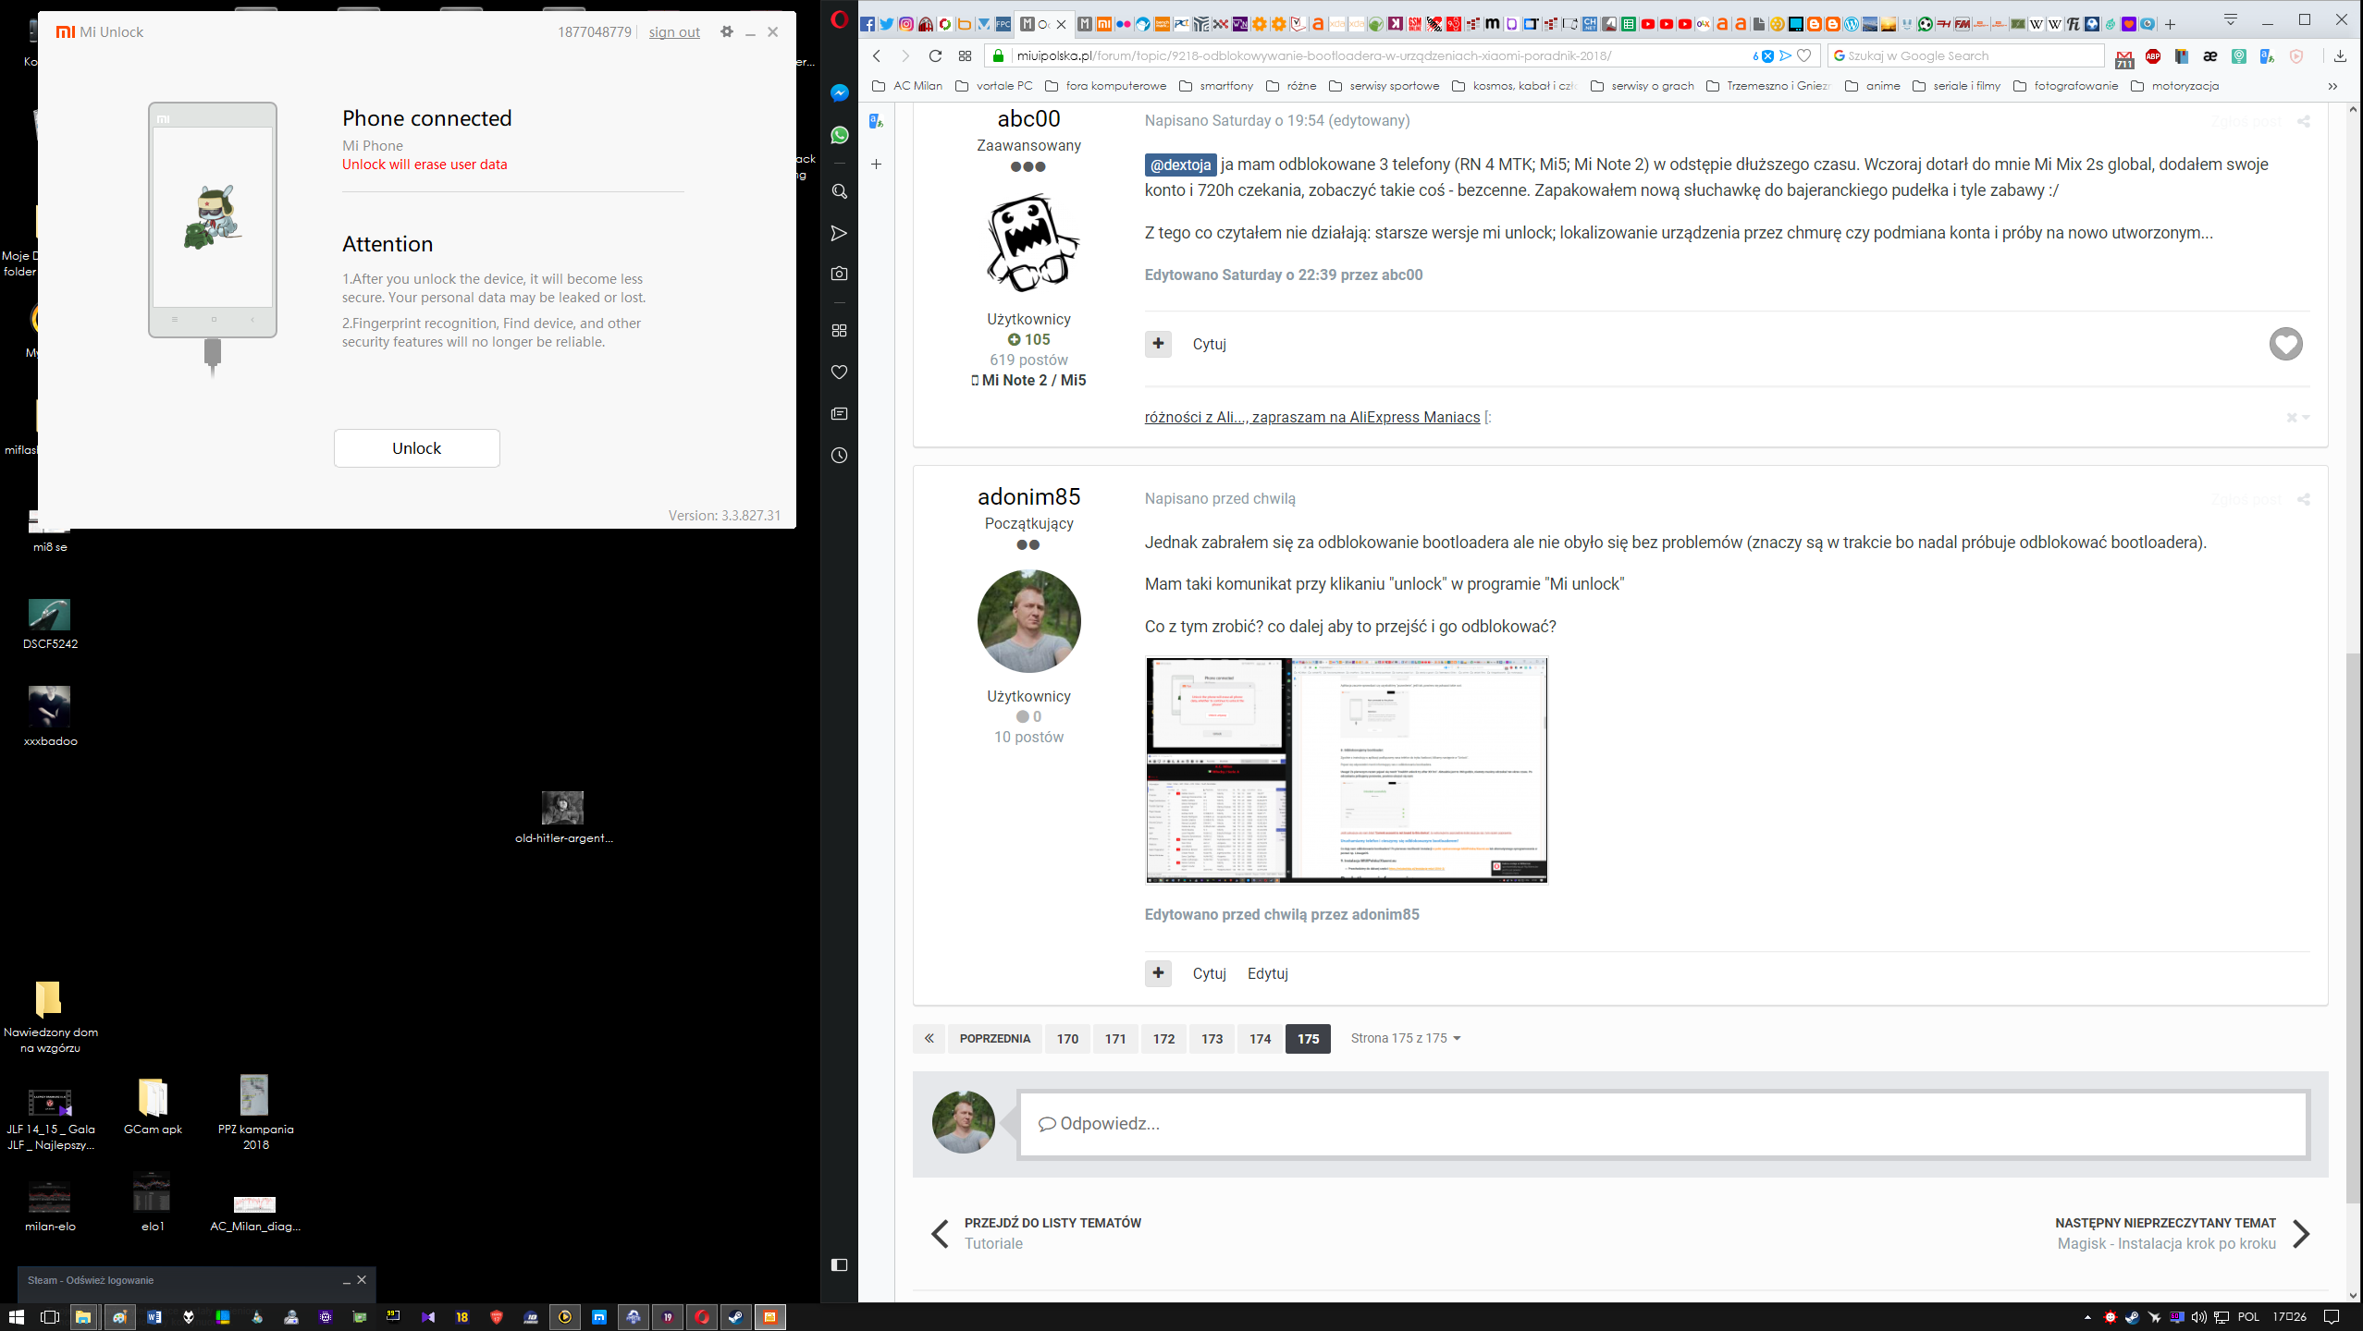Open attached screenshot thumbnail in post
The height and width of the screenshot is (1331, 2363).
1346,770
